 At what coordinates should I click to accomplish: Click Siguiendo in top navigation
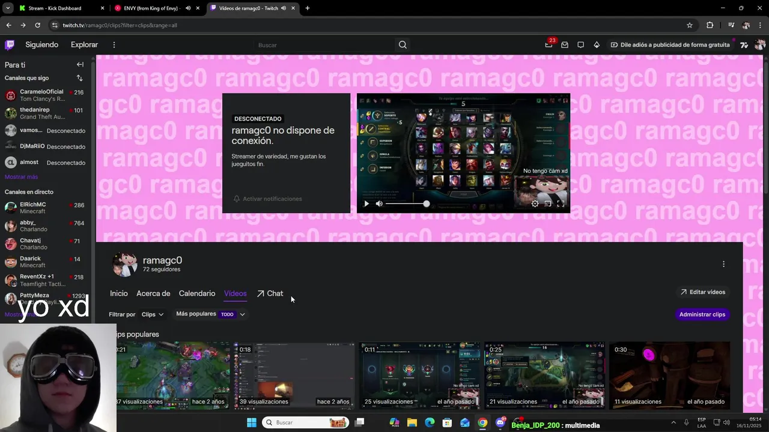click(41, 44)
